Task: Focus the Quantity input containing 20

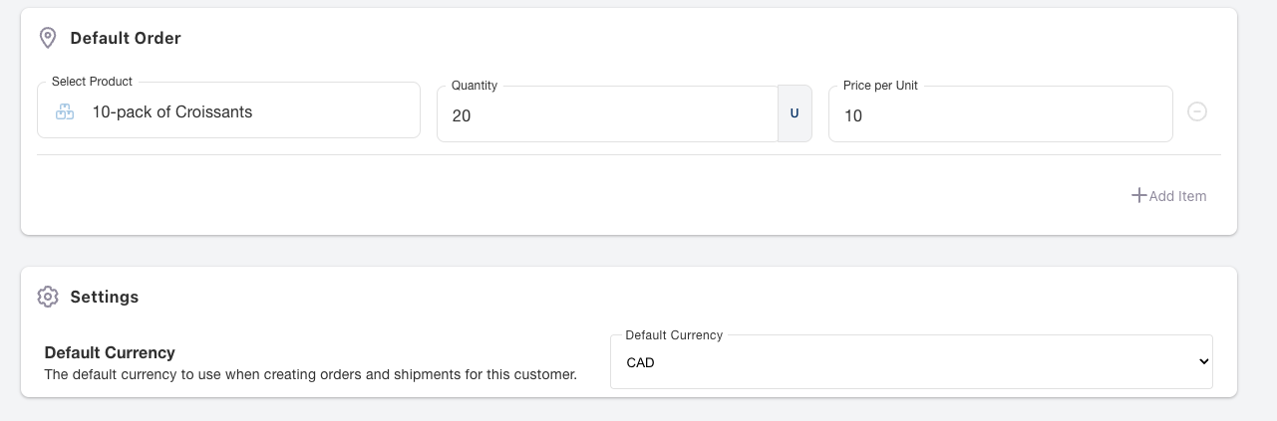Action: (606, 115)
